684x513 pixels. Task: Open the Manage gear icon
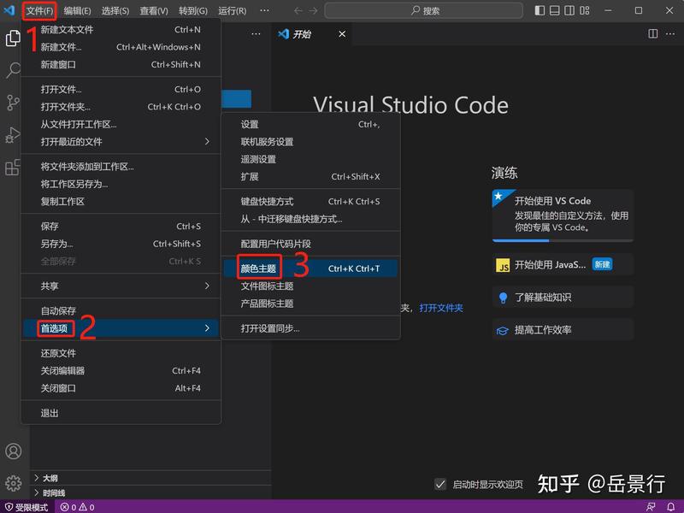tap(14, 483)
